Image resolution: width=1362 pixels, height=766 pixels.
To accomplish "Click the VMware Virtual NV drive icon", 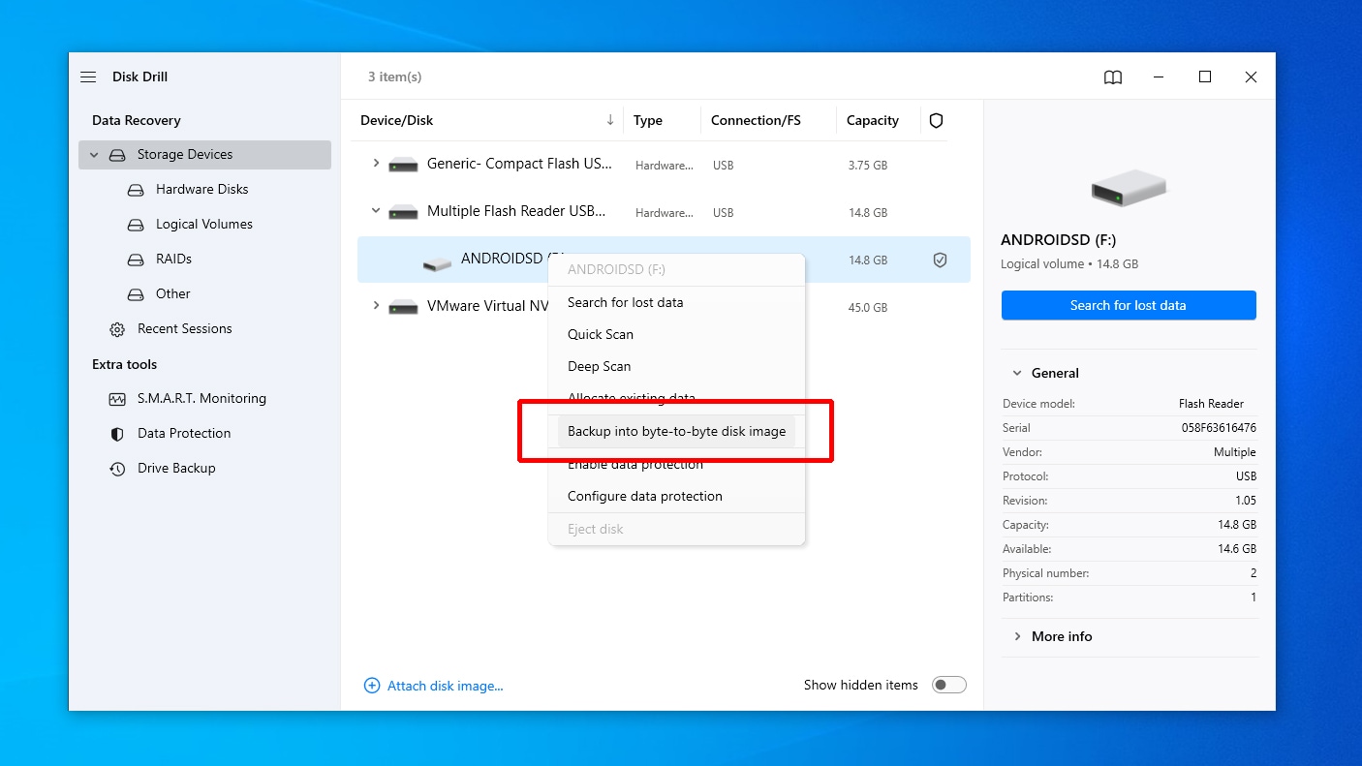I will coord(403,308).
